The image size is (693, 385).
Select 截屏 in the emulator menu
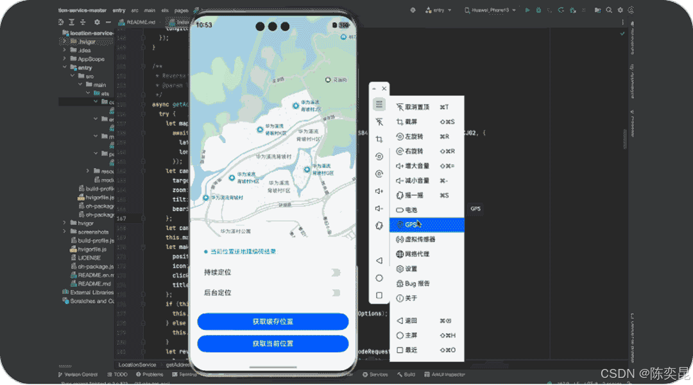[427, 121]
